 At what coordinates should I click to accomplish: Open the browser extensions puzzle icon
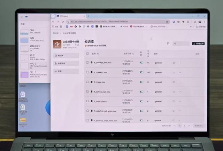(x=188, y=22)
